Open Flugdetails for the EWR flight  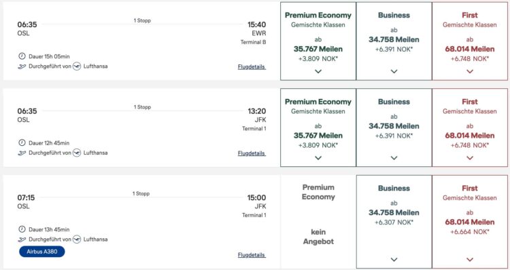tap(252, 67)
